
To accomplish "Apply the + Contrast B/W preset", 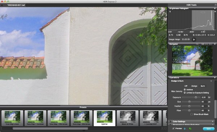I will point(150,118).
